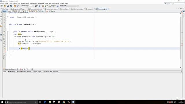Collapse the main method code fold
The height and width of the screenshot is (104, 185).
[8, 31]
